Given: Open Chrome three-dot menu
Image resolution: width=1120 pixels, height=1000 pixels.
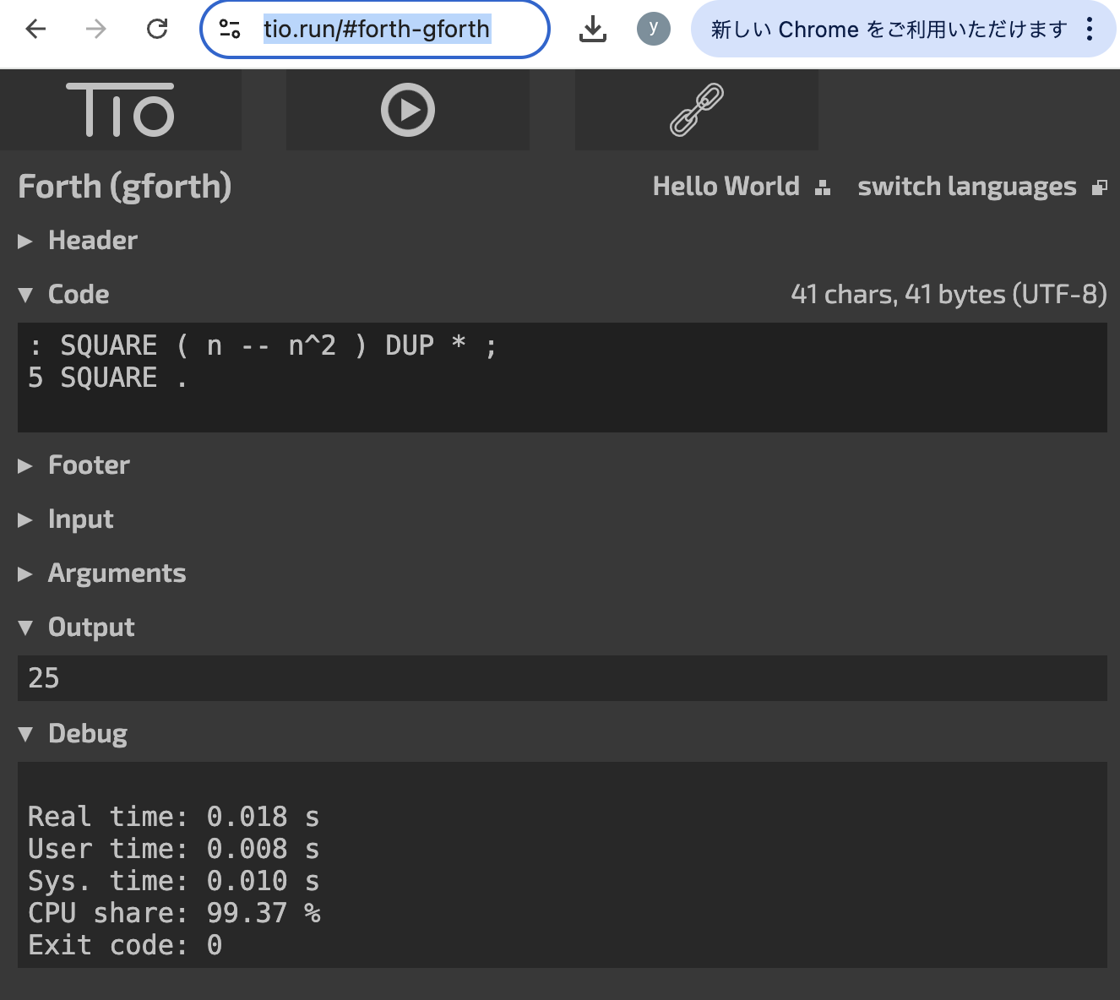Looking at the screenshot, I should [x=1090, y=30].
